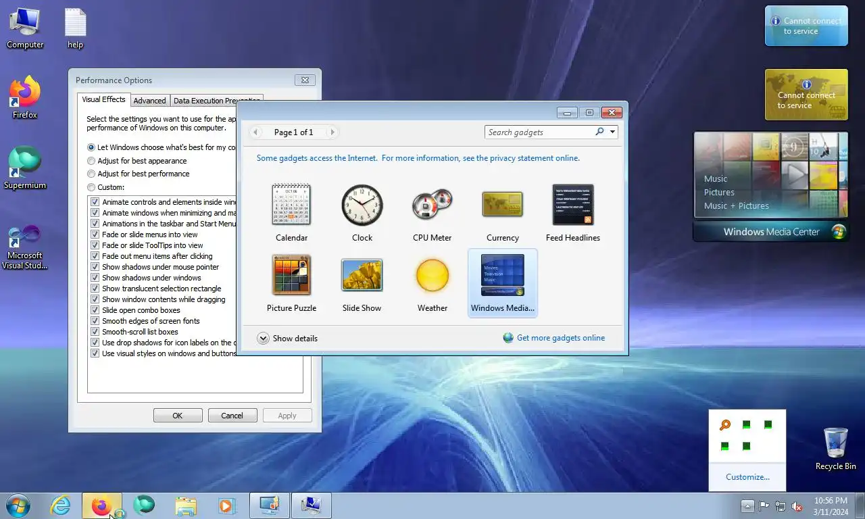
Task: Click the muted volume tray icon
Action: click(x=797, y=506)
